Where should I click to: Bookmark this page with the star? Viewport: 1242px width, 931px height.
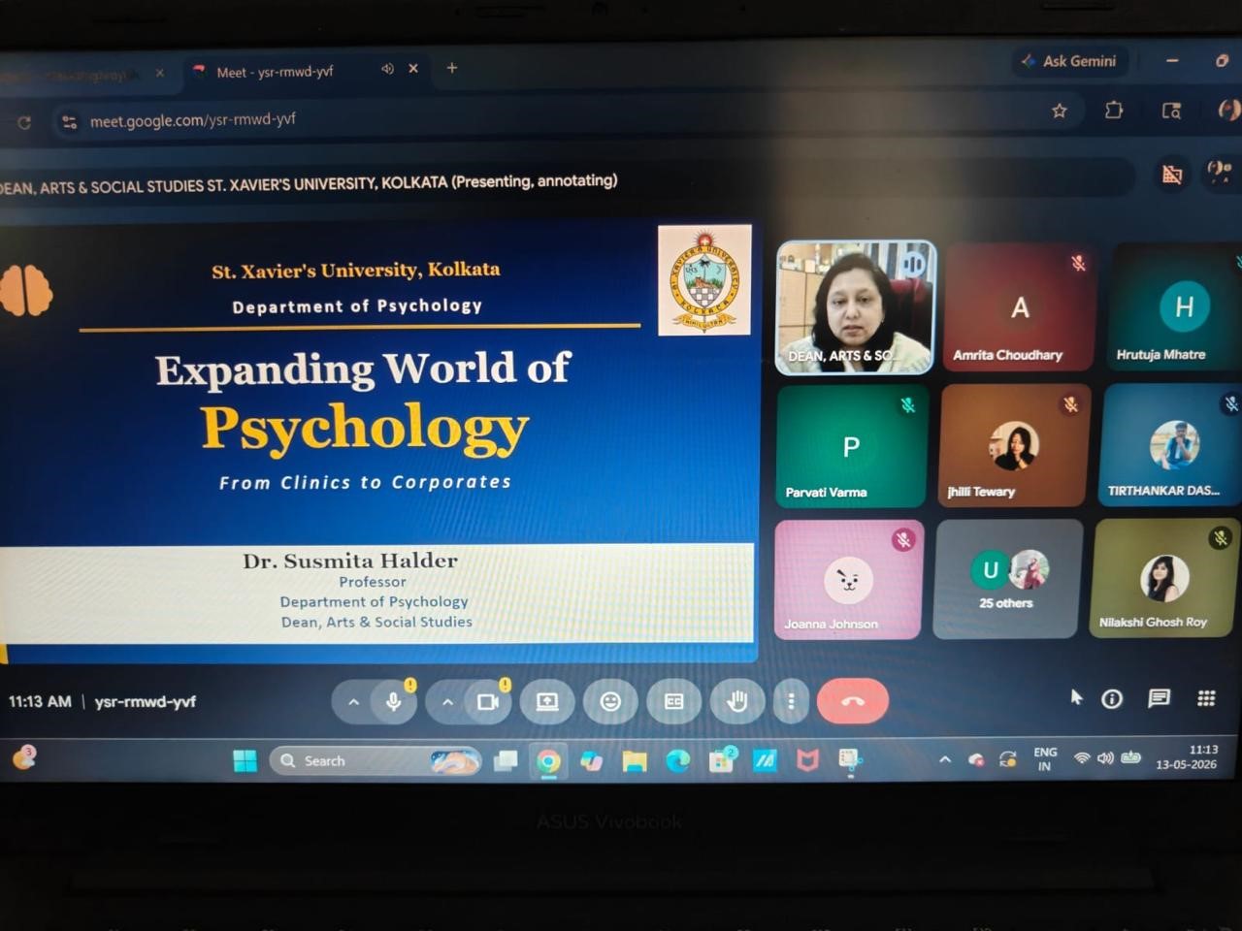pyautogui.click(x=1060, y=112)
